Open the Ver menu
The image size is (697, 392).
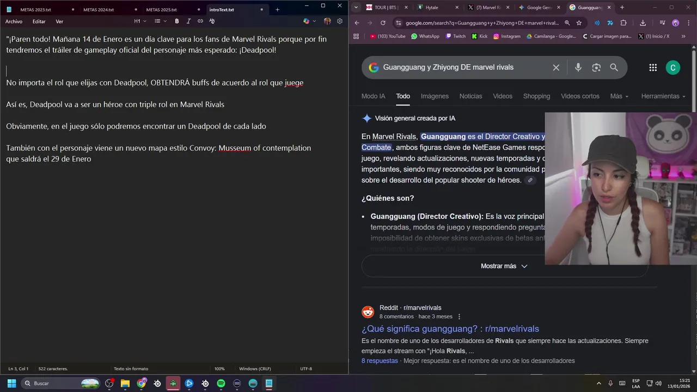click(59, 21)
